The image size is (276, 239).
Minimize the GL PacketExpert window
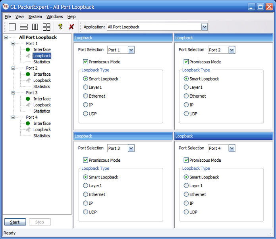click(251, 7)
